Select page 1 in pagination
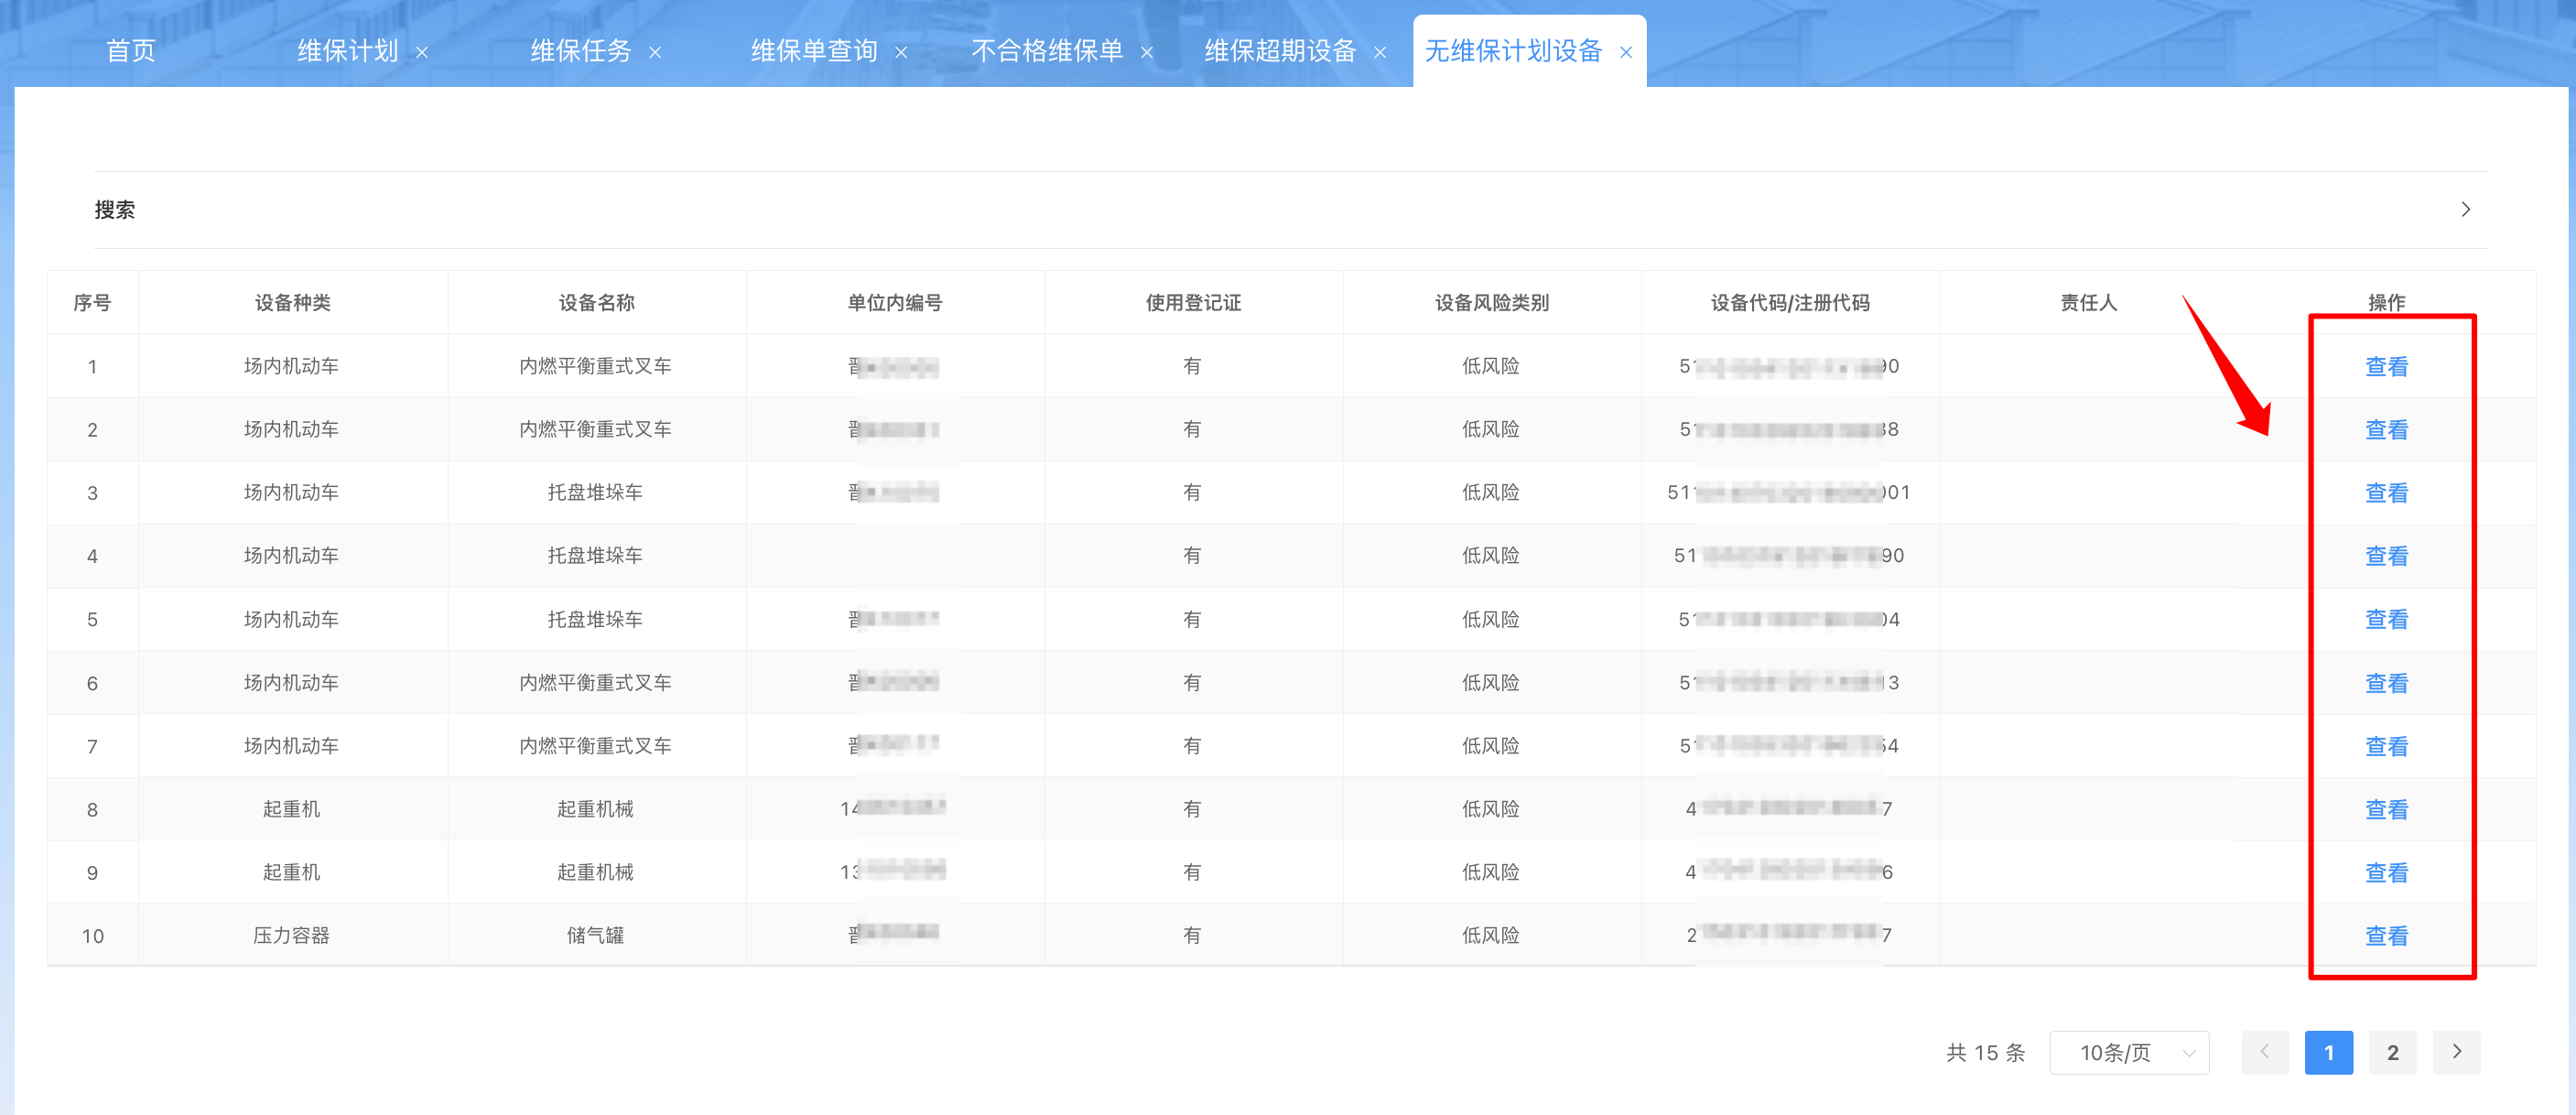 pos(2328,1052)
